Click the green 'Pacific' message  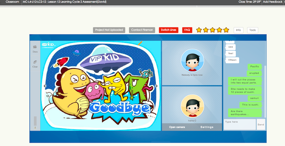pyautogui.click(x=255, y=67)
